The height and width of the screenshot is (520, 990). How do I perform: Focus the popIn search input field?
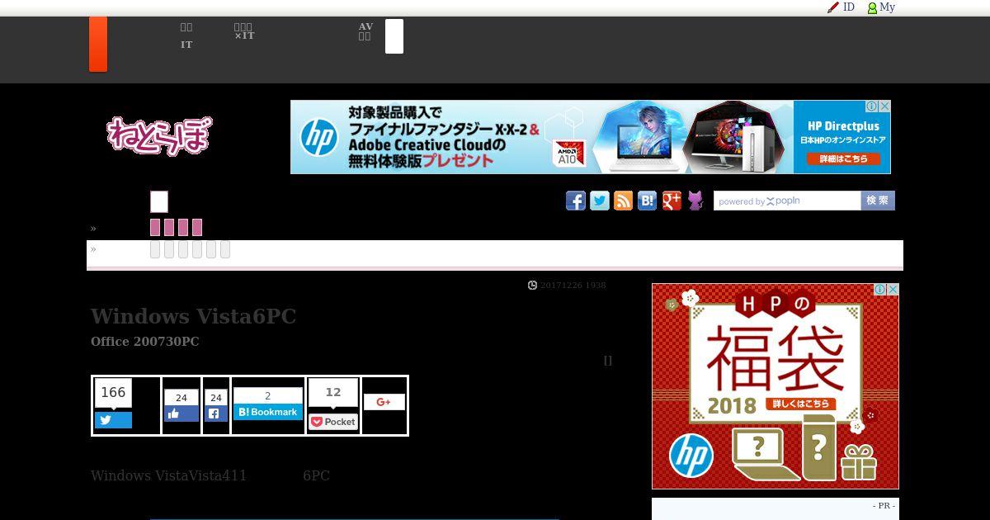787,201
